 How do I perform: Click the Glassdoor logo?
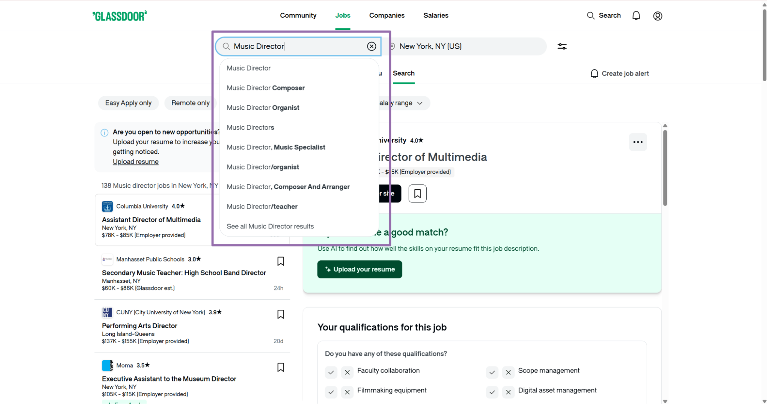tap(119, 16)
